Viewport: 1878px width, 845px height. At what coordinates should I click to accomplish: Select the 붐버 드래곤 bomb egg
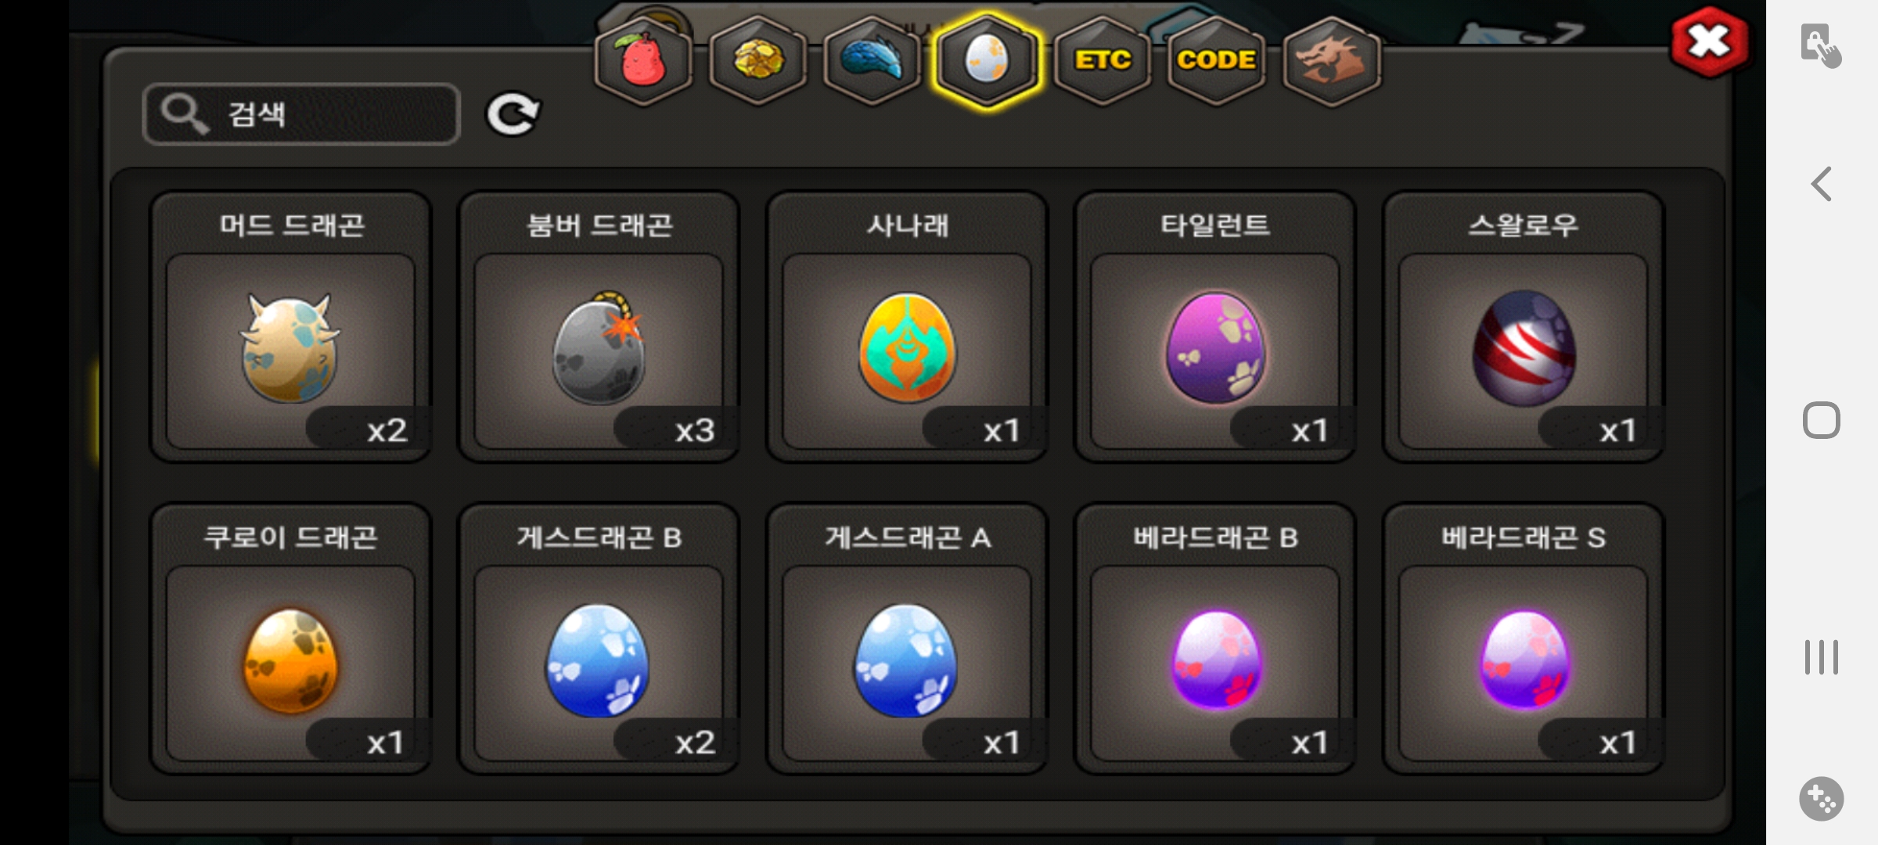[x=599, y=327]
